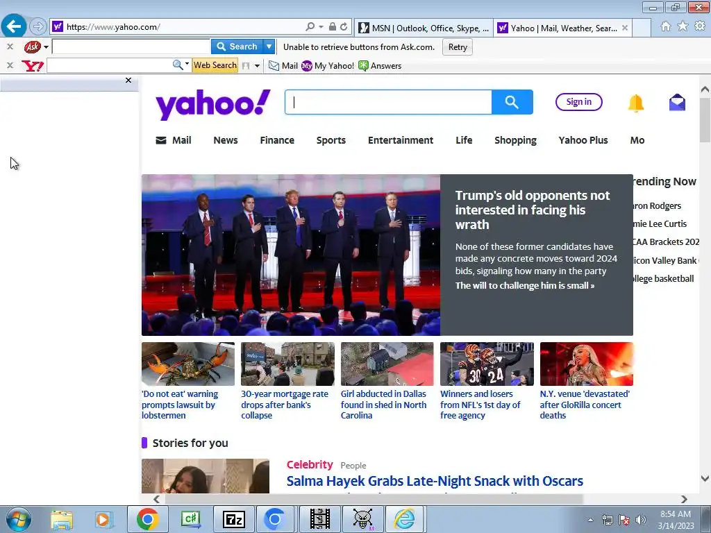Open the Action Center flag tray icon
Screen dimensions: 711x533
(x=624, y=520)
